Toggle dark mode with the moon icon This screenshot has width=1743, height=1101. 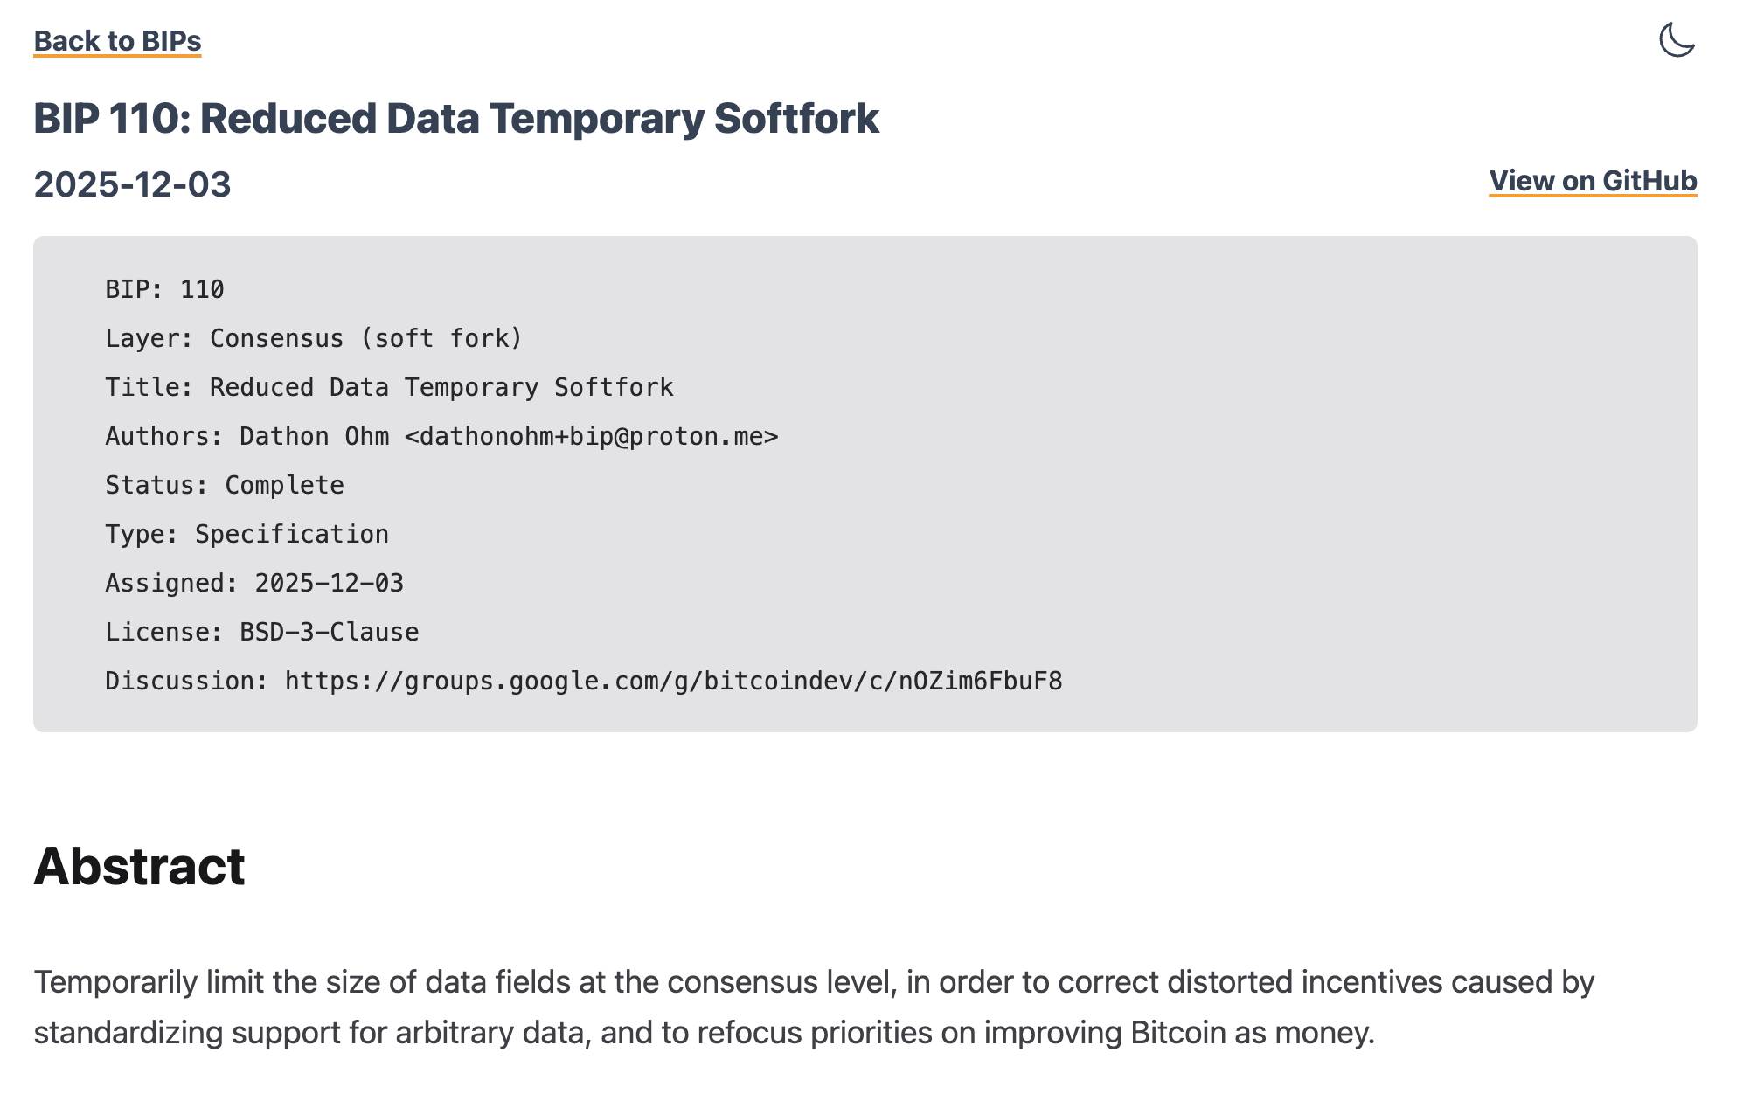tap(1677, 40)
